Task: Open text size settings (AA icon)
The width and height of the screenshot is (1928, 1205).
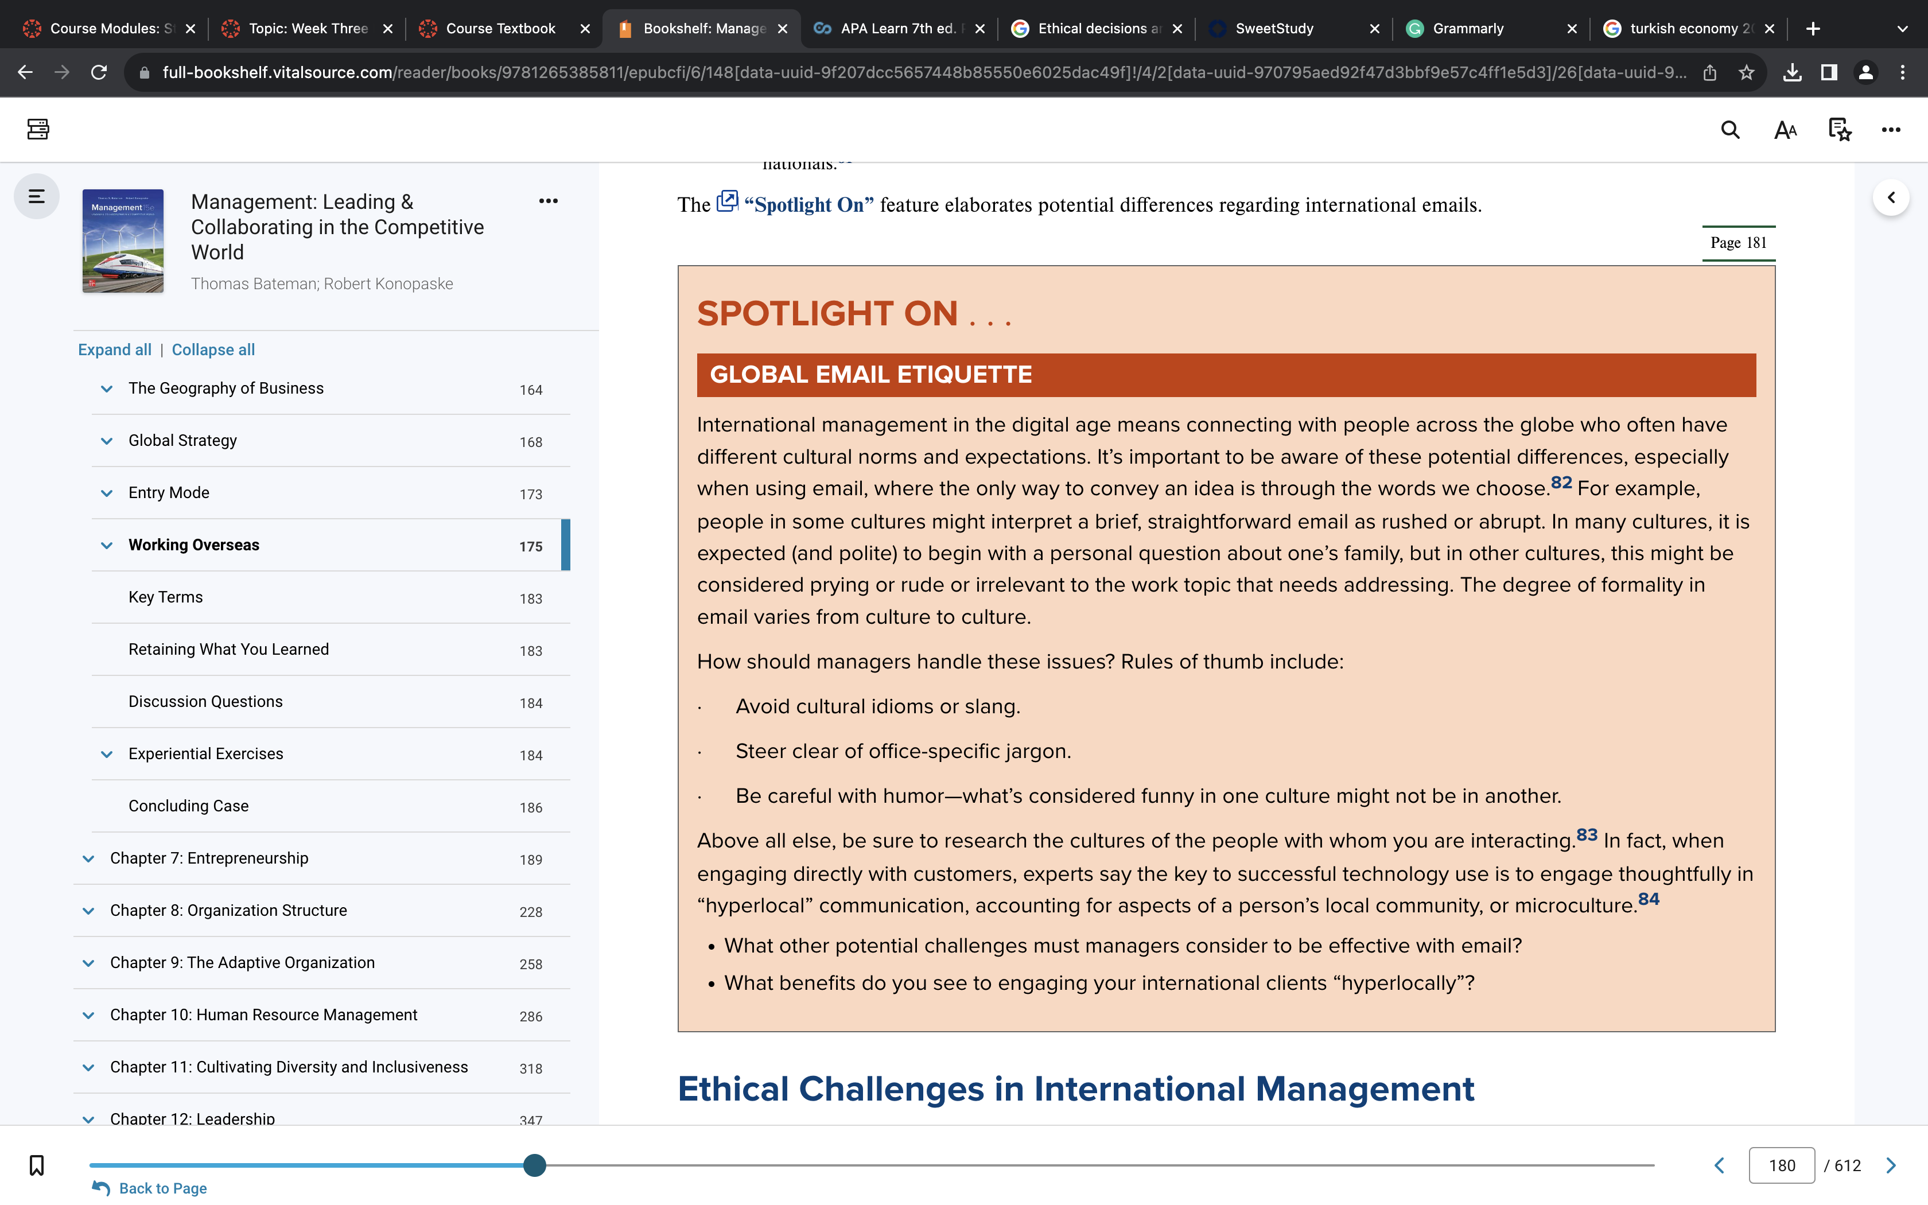Action: (1785, 129)
